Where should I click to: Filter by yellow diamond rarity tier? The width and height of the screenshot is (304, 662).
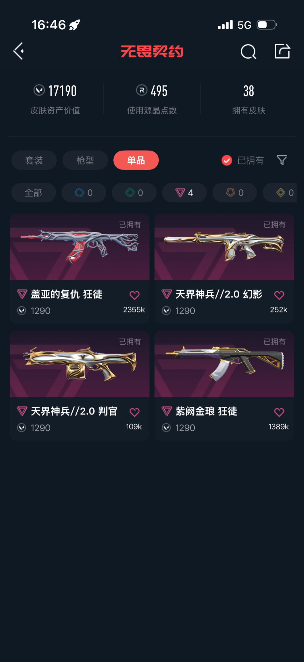(280, 192)
